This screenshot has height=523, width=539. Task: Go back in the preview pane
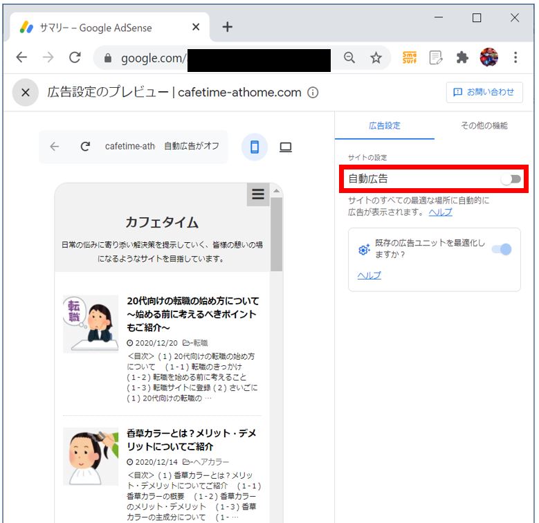pos(55,147)
